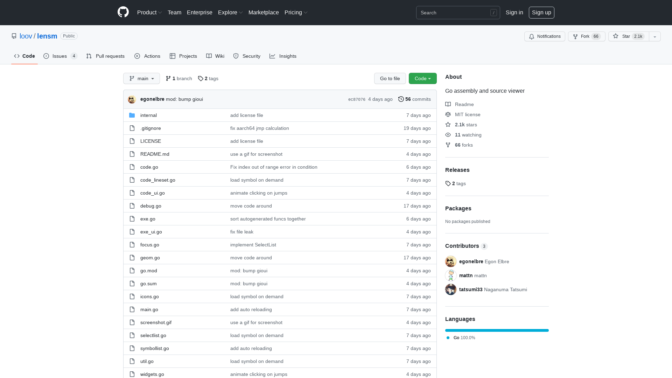The image size is (672, 378).
Task: Click the commit history clock icon
Action: click(401, 99)
